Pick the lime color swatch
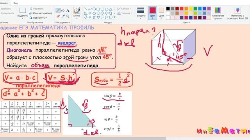This screenshot has height=140, width=250. click(x=195, y=13)
